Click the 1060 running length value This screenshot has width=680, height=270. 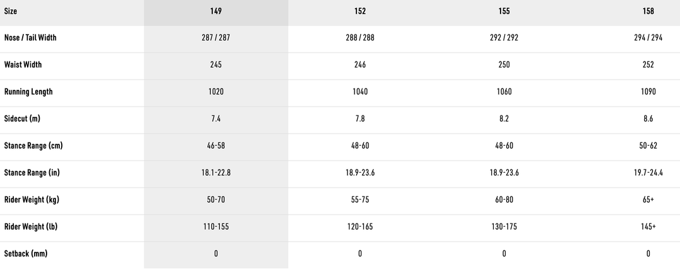[x=504, y=92]
